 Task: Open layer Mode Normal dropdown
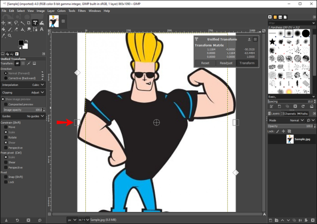pos(287,121)
